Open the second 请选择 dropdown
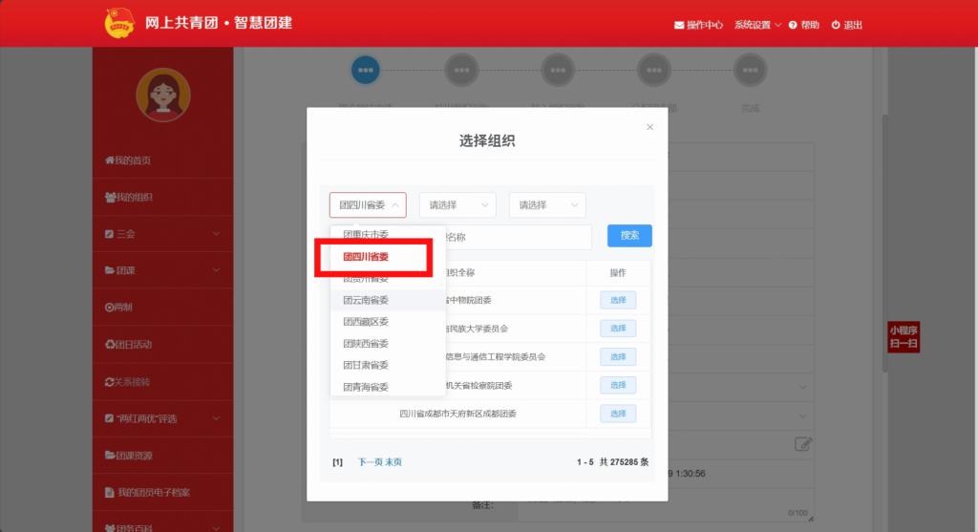978x532 pixels. [x=457, y=205]
